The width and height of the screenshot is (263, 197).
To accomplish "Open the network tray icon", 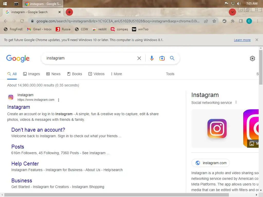I will pos(233,4).
